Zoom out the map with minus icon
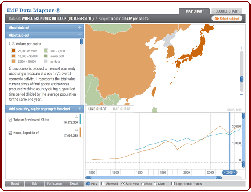 (242, 94)
